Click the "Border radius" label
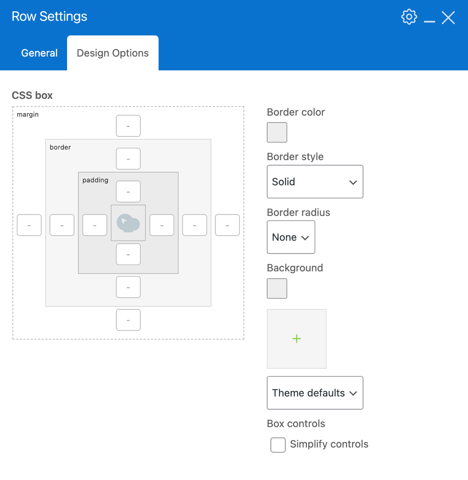468x480 pixels. [298, 213]
